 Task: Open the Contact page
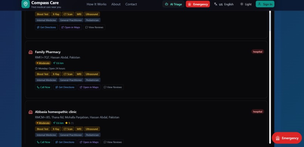pos(131,4)
